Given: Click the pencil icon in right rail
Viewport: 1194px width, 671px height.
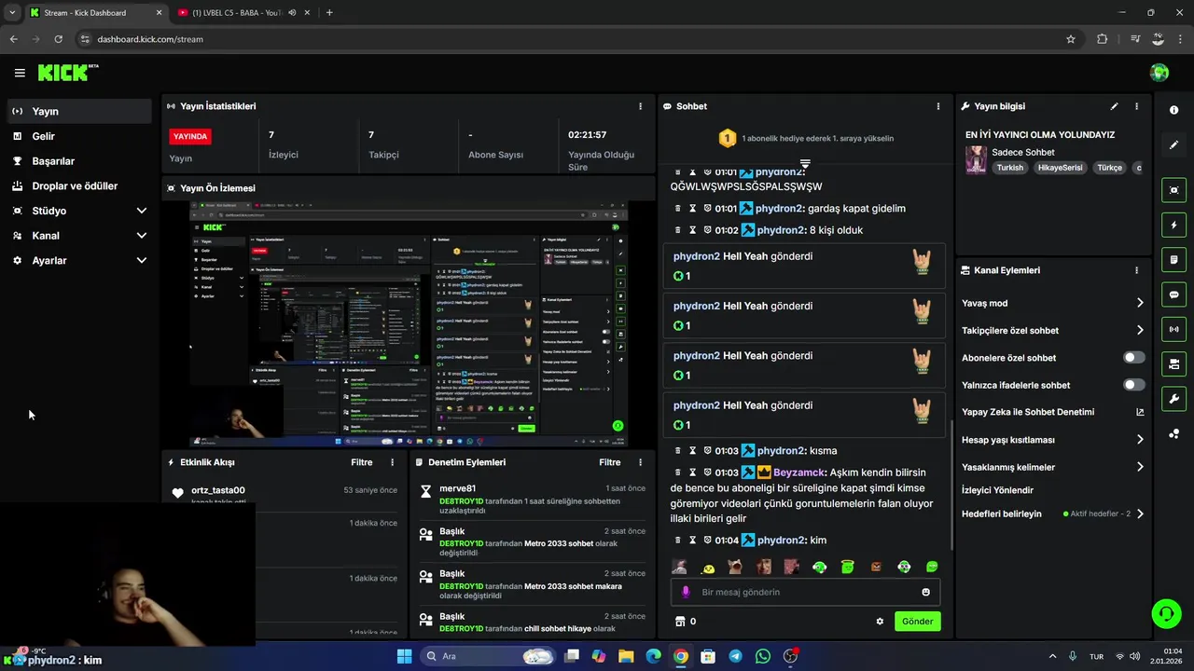Looking at the screenshot, I should [x=1173, y=145].
